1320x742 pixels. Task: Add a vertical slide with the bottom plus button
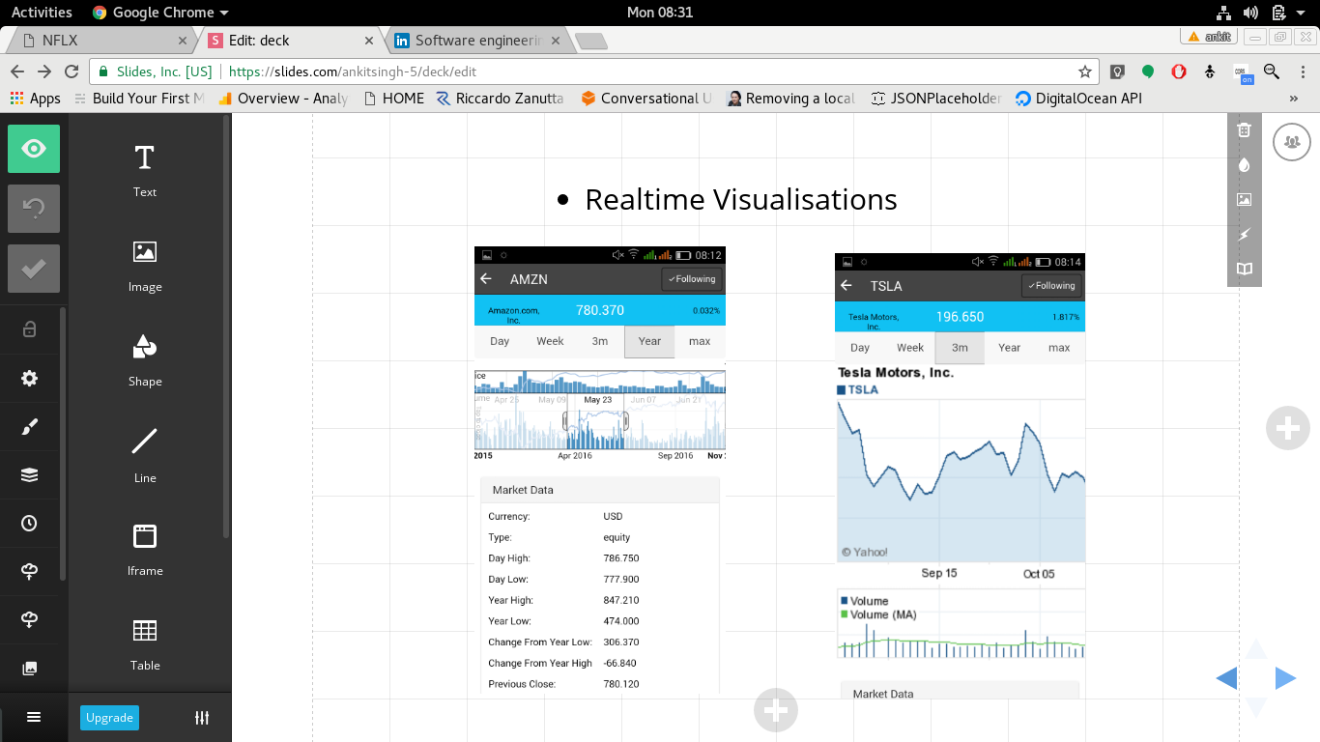[775, 711]
